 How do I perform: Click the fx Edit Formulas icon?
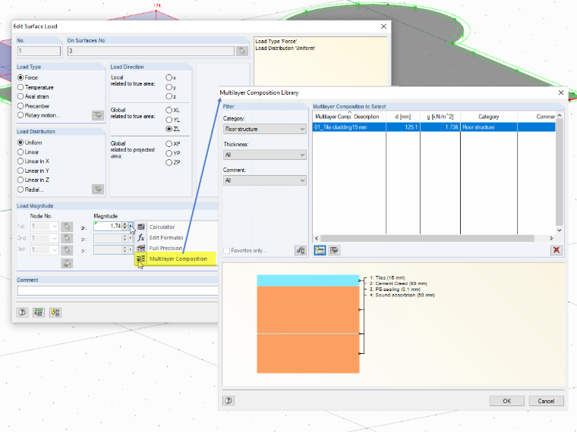pos(141,238)
